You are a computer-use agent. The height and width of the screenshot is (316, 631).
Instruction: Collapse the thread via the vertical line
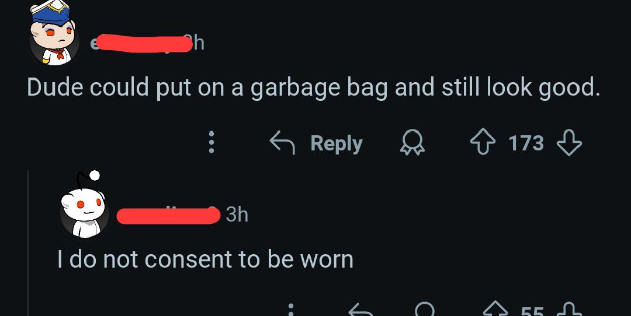28,243
